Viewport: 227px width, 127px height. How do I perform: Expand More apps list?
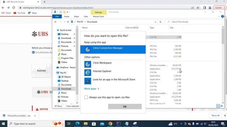[x=92, y=89]
